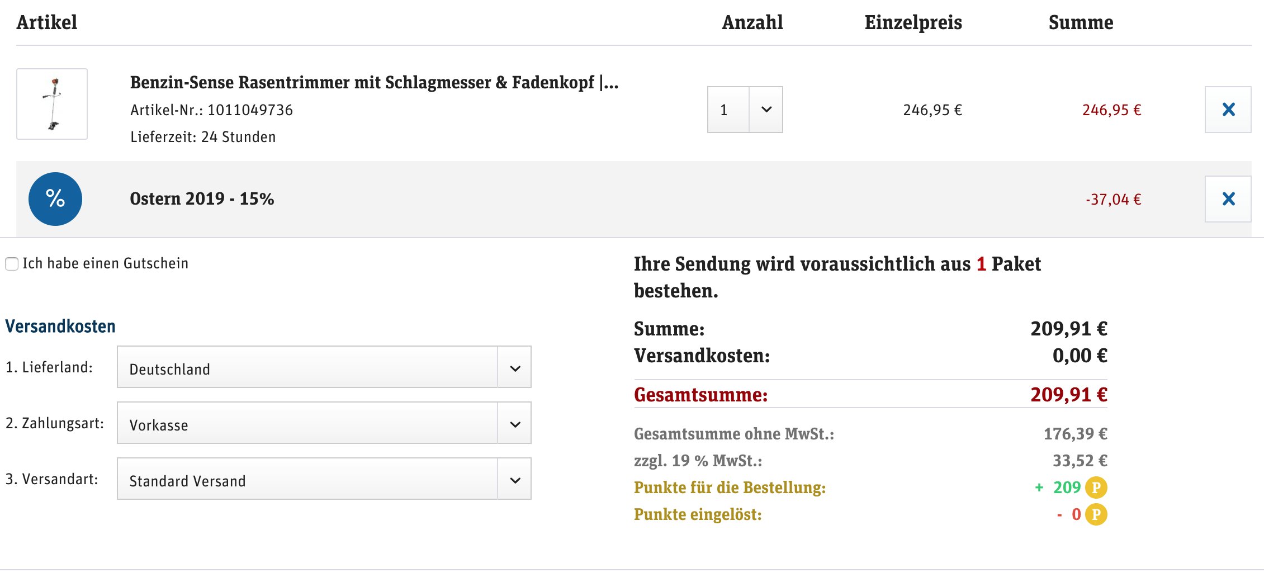
Task: Click the blue percent discount badge
Action: click(x=55, y=199)
